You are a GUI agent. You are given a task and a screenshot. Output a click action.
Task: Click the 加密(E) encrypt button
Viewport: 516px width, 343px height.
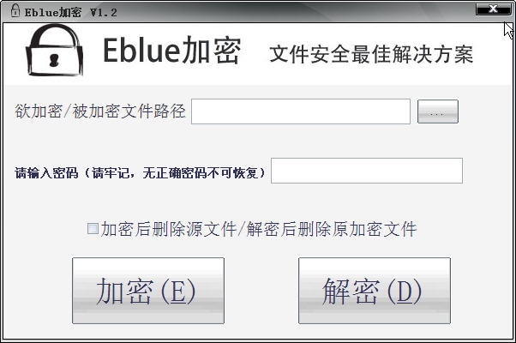coord(148,291)
